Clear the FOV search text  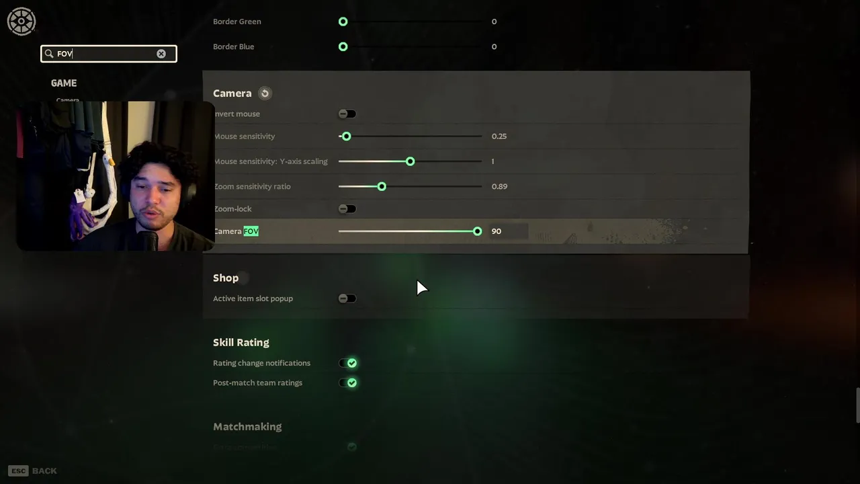click(161, 54)
